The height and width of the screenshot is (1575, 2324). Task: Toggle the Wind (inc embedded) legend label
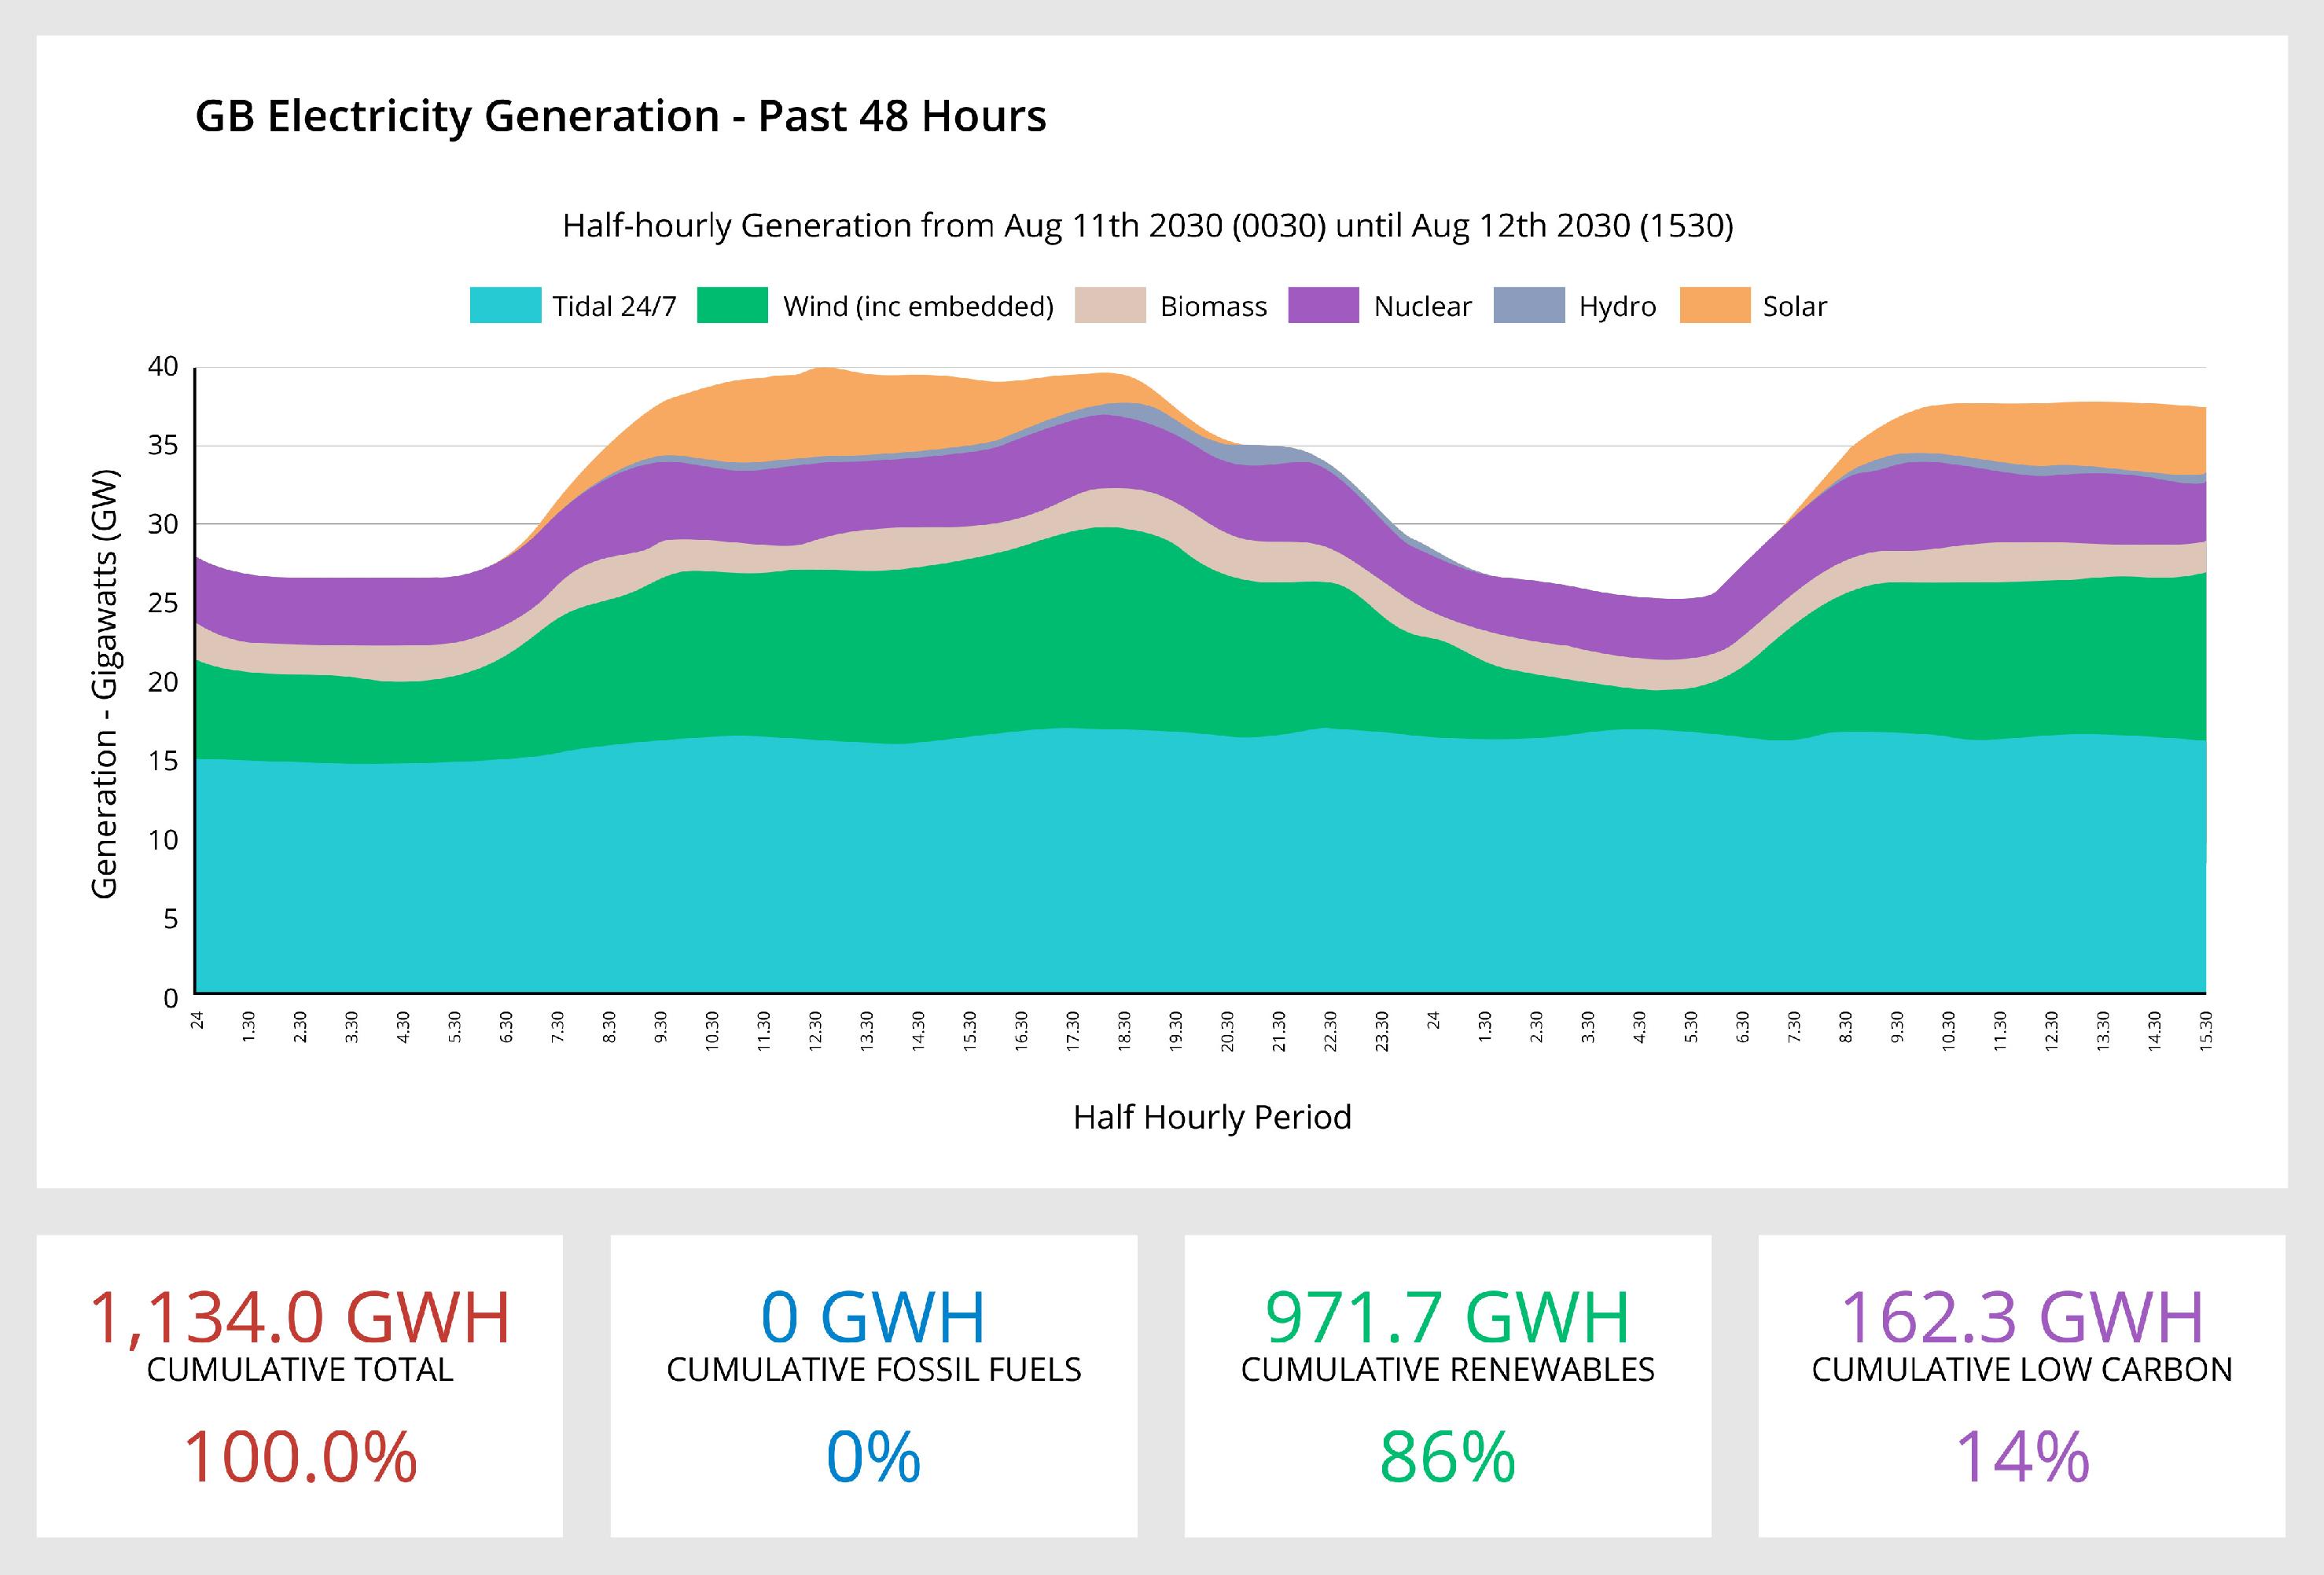point(918,306)
